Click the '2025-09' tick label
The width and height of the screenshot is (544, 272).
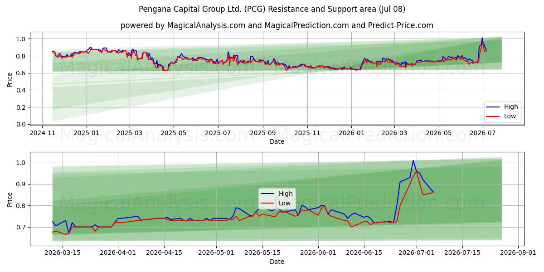(262, 133)
